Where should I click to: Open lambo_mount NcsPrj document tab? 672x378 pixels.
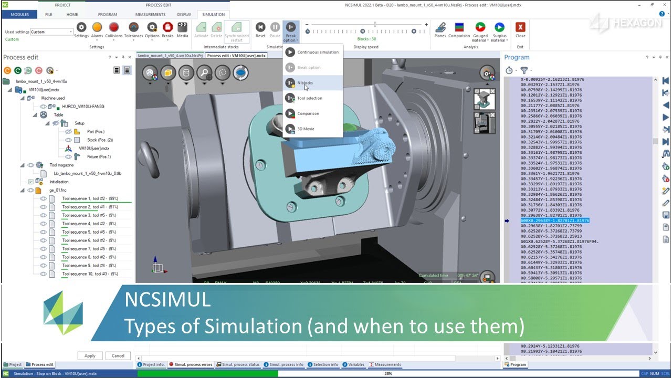point(170,55)
